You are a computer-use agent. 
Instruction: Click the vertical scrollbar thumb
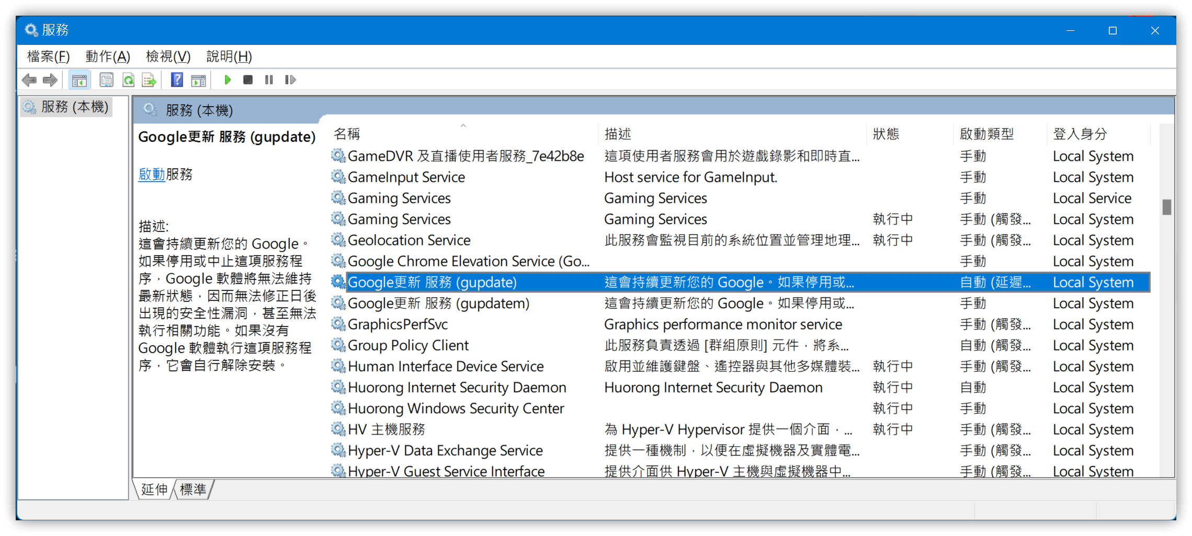(x=1166, y=207)
